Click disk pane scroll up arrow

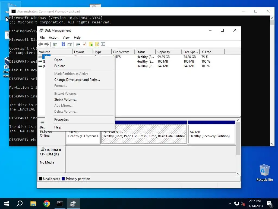(x=238, y=120)
